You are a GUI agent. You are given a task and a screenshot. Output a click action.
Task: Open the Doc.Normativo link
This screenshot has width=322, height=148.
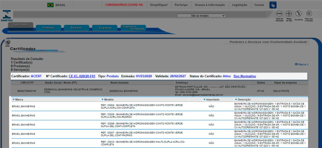pos(245,76)
